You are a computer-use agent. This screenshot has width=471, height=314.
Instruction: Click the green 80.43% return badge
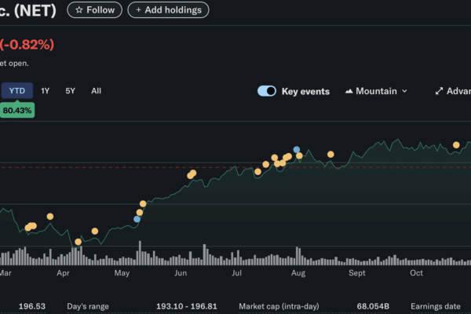pos(16,111)
